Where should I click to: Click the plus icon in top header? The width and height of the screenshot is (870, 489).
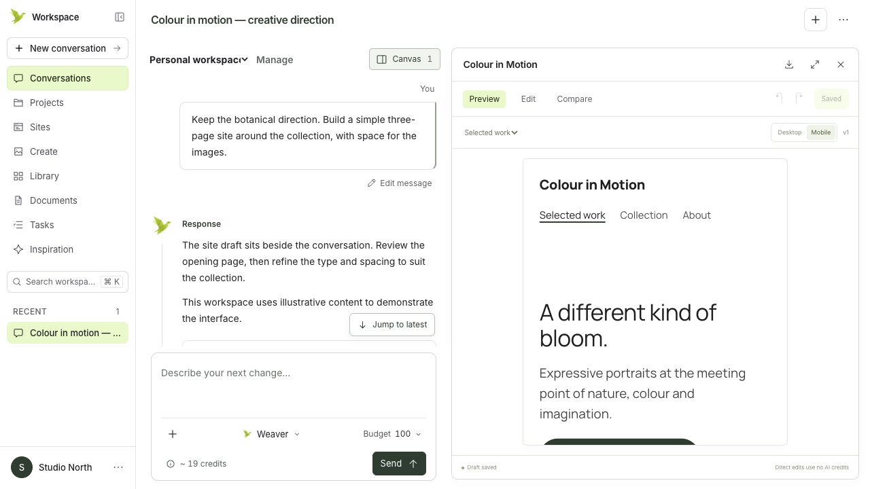click(x=816, y=20)
